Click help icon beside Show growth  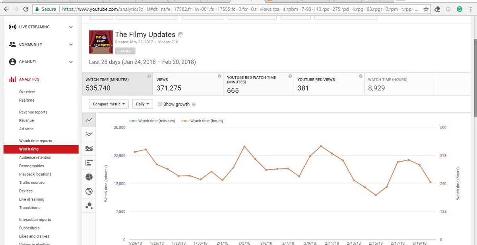tap(194, 104)
